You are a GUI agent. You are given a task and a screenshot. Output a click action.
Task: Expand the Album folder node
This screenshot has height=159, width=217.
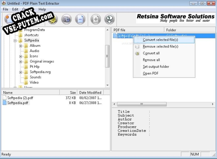pos(20,46)
